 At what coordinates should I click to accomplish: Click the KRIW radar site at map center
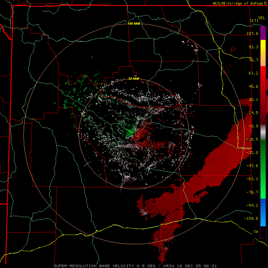click(x=135, y=134)
